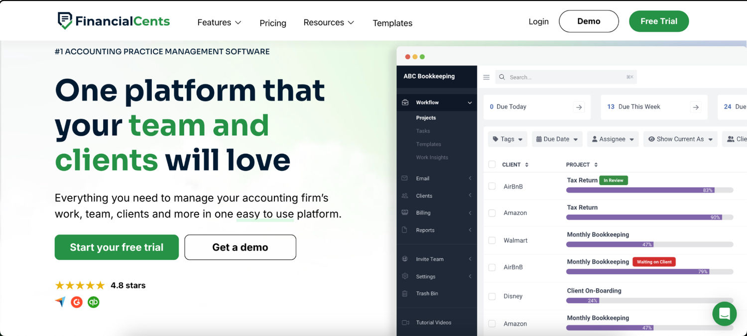Viewport: 747px width, 336px height.
Task: Click the FinancialCents logo icon
Action: click(65, 21)
